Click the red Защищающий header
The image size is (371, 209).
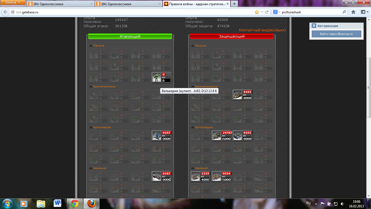(x=232, y=36)
